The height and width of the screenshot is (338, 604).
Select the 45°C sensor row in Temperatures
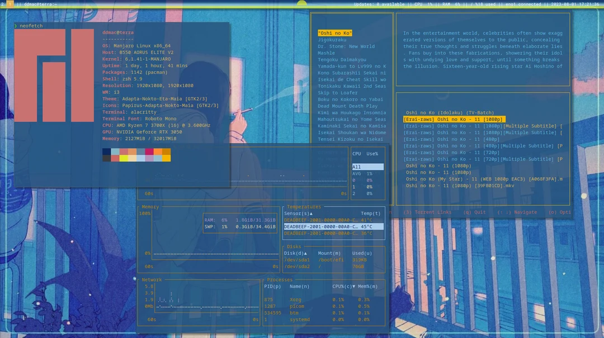pos(333,227)
